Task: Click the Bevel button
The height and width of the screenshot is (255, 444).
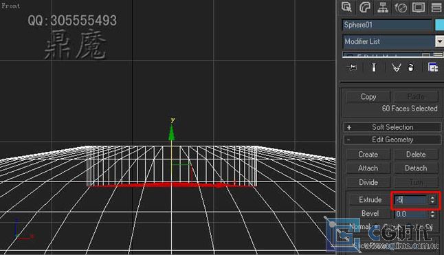Action: click(370, 213)
